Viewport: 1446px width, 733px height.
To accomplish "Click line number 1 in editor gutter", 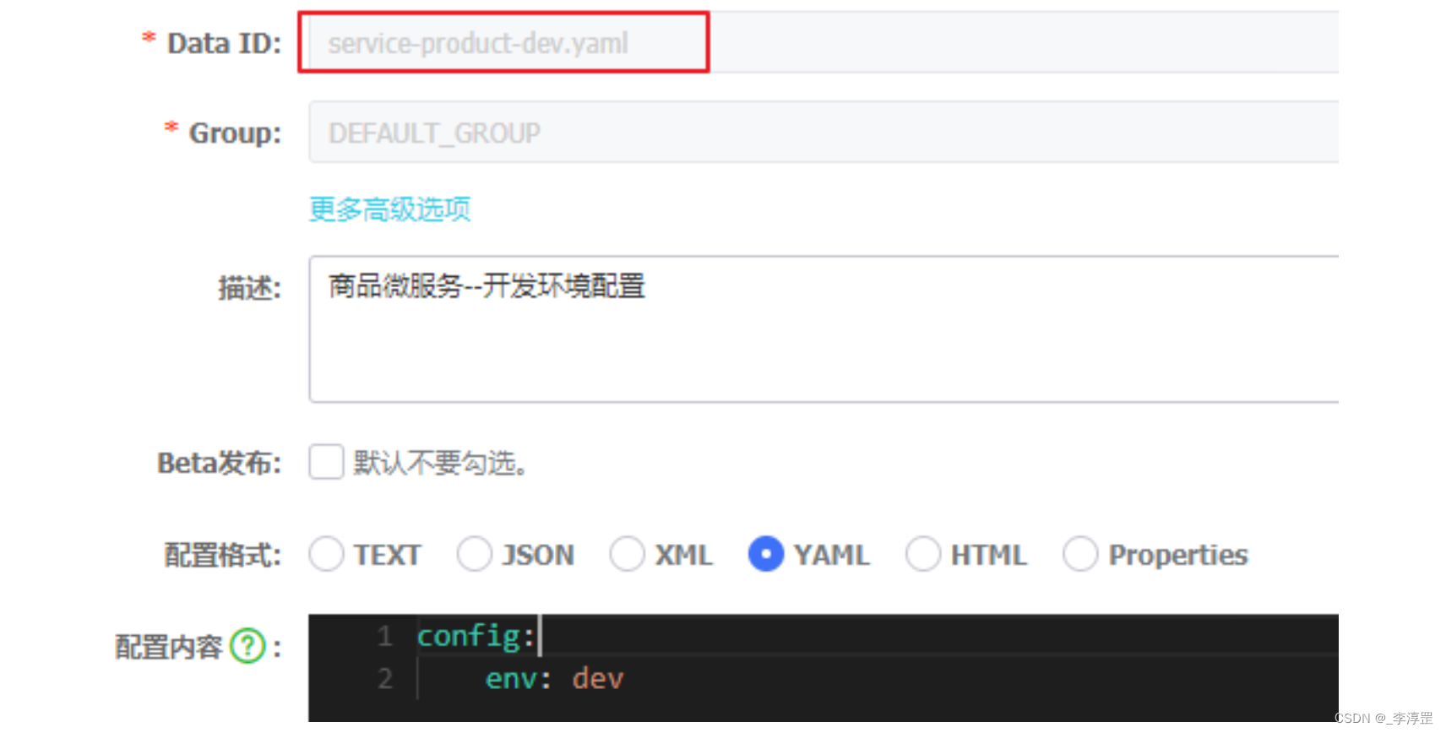I will pos(385,635).
